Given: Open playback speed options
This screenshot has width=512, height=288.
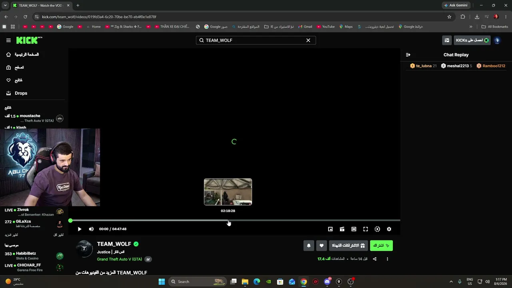Looking at the screenshot, I should [x=377, y=229].
